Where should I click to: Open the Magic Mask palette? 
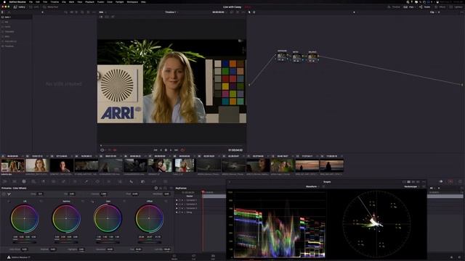pos(120,181)
